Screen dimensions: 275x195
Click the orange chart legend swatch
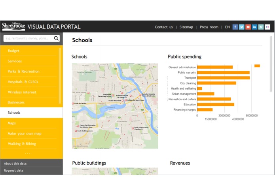click(x=257, y=66)
